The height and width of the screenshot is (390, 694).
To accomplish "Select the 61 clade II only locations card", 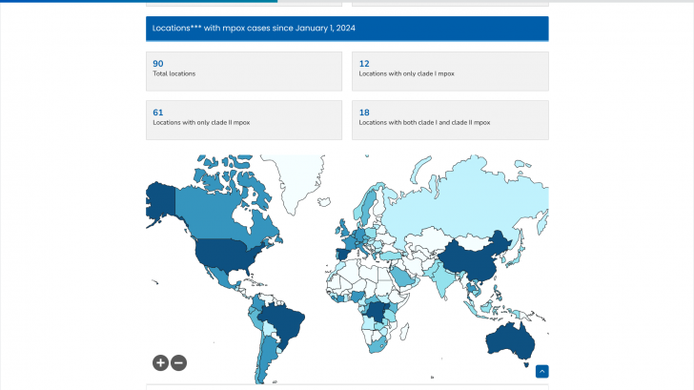I will tap(243, 119).
